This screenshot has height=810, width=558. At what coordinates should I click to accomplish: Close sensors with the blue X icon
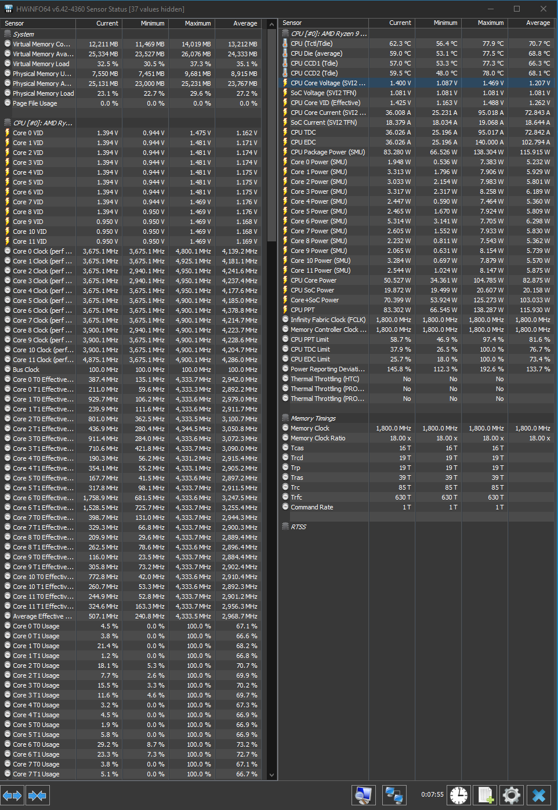click(x=539, y=795)
